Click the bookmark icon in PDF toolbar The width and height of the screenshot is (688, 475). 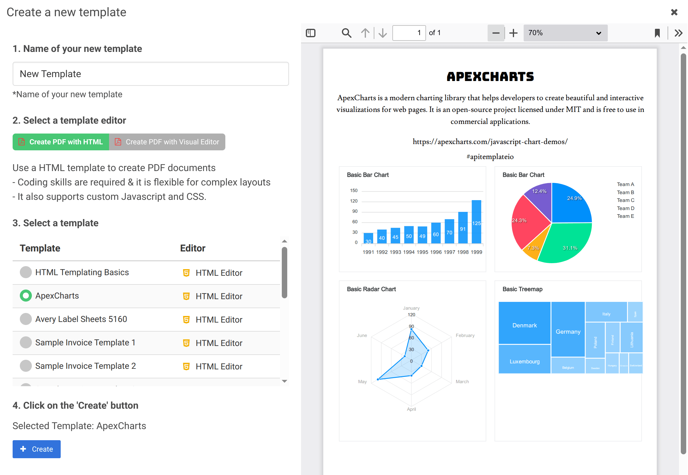657,33
